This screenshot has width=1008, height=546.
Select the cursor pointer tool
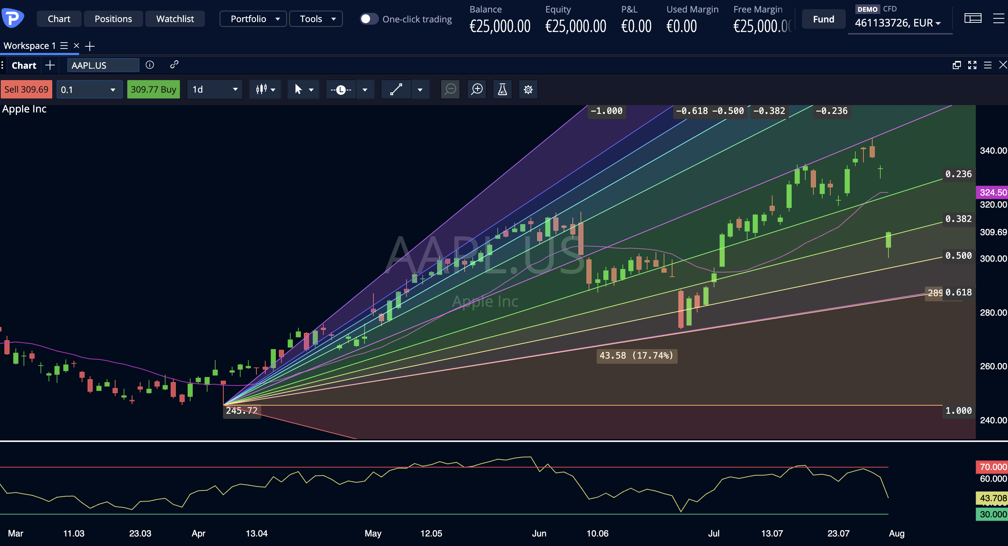(x=298, y=90)
